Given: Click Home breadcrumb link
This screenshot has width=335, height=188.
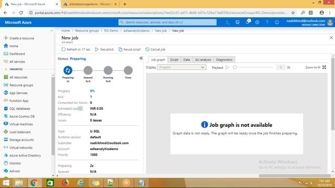Looking at the screenshot, I should (x=65, y=31).
